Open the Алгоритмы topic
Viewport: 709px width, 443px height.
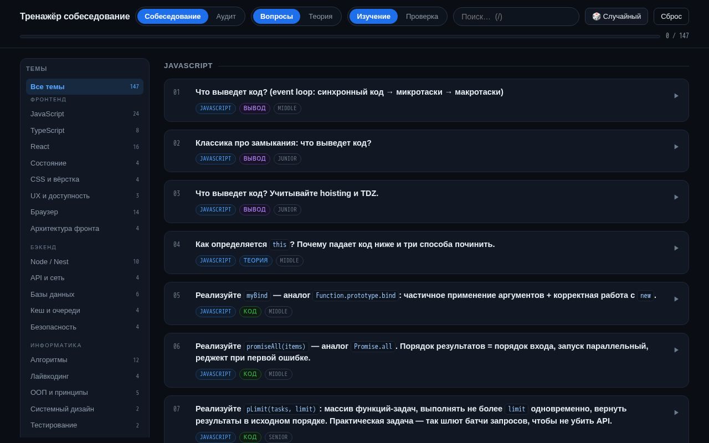click(85, 360)
